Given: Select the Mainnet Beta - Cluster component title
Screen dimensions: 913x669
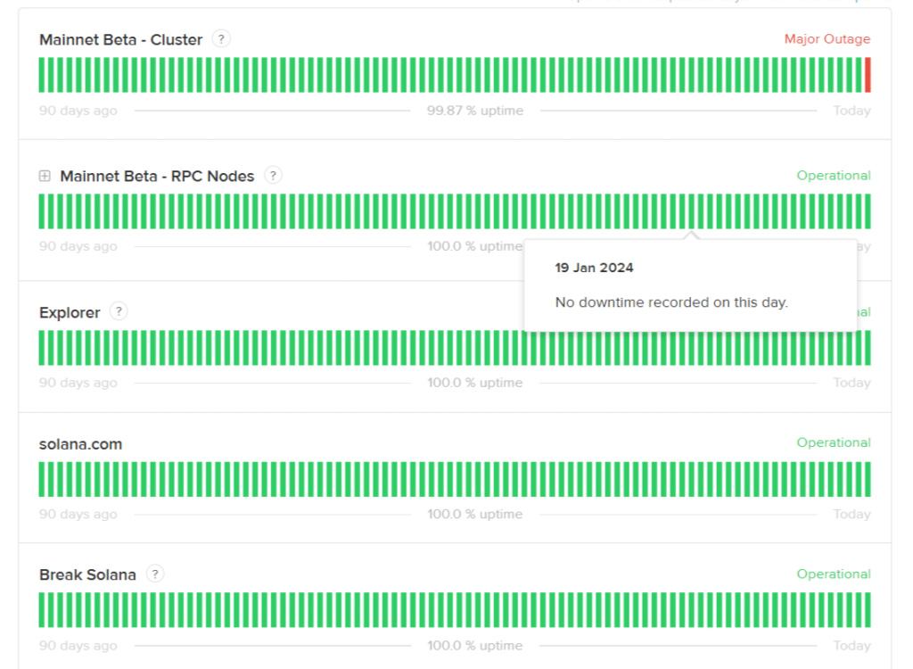Looking at the screenshot, I should [120, 40].
